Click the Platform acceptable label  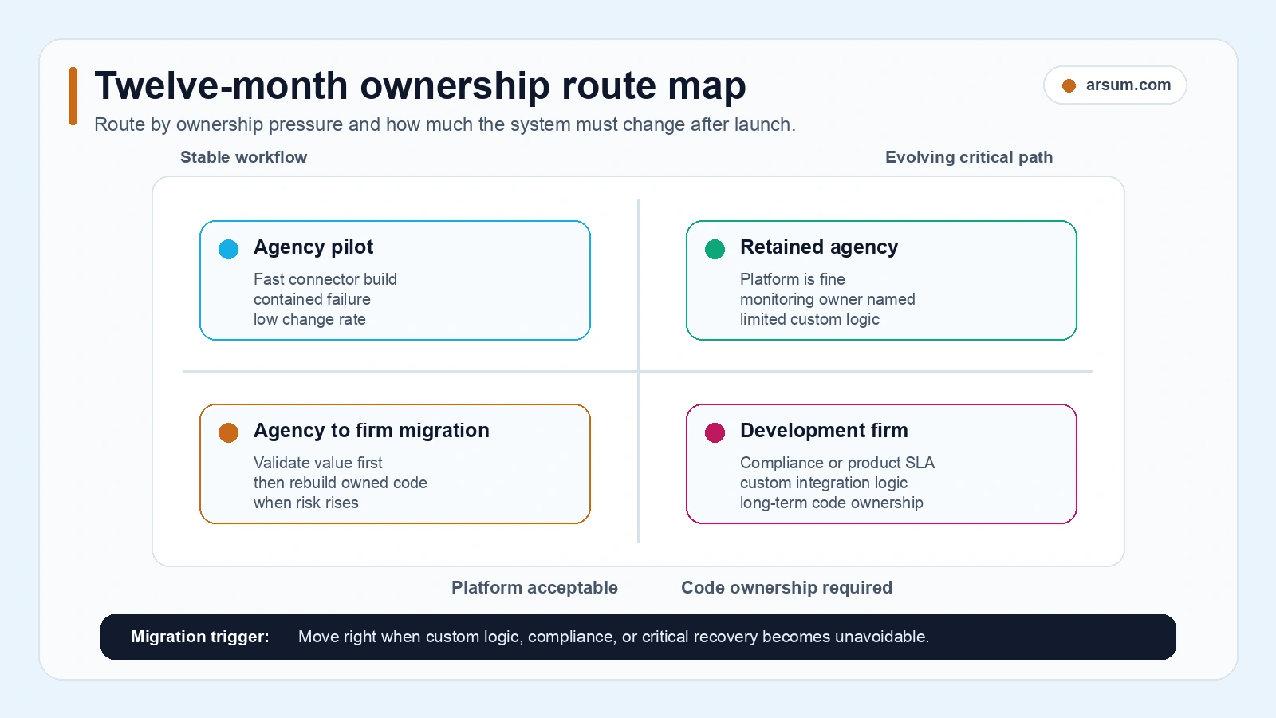[x=534, y=588]
